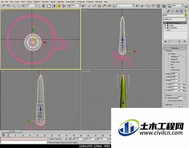Toggle the Window/Crossing selection icon
189x148 pixels.
click(x=54, y=6)
